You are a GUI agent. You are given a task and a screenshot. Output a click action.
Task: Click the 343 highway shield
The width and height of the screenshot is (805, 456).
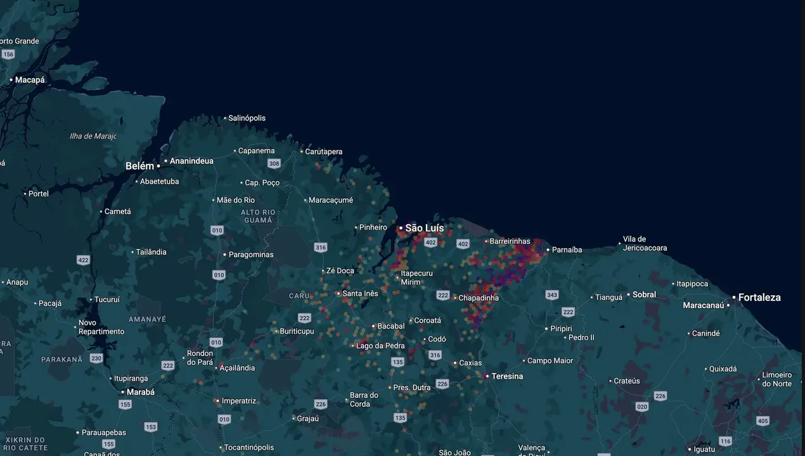[x=552, y=295]
